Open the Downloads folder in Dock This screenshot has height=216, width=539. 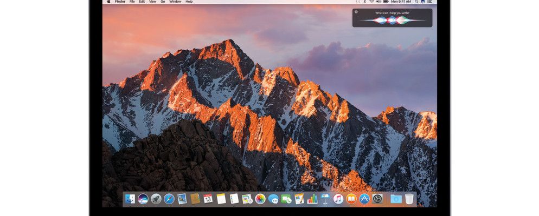[x=396, y=199]
